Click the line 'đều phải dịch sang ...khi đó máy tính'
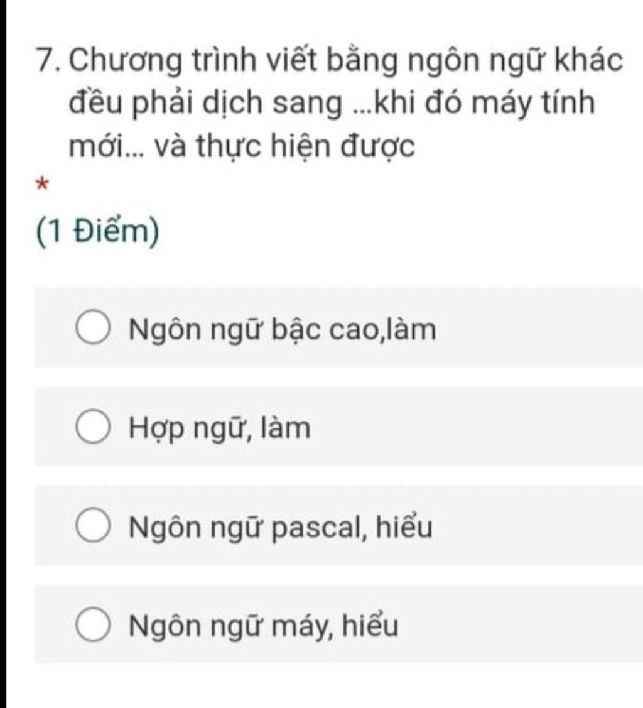 click(332, 103)
